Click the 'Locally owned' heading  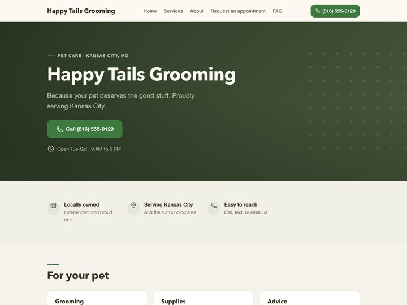click(x=81, y=204)
